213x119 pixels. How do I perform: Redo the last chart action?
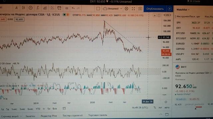[x=78, y=8]
